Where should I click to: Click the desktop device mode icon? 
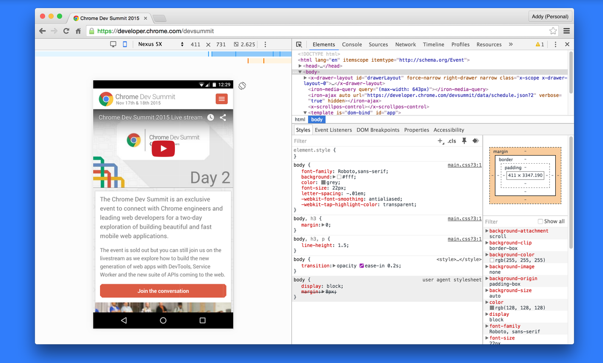pos(113,44)
